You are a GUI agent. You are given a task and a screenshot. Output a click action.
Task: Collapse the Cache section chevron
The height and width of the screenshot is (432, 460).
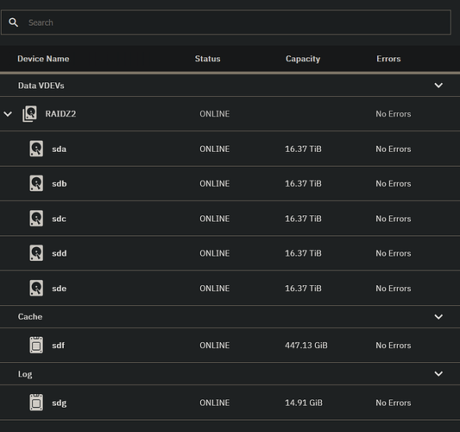coord(438,316)
